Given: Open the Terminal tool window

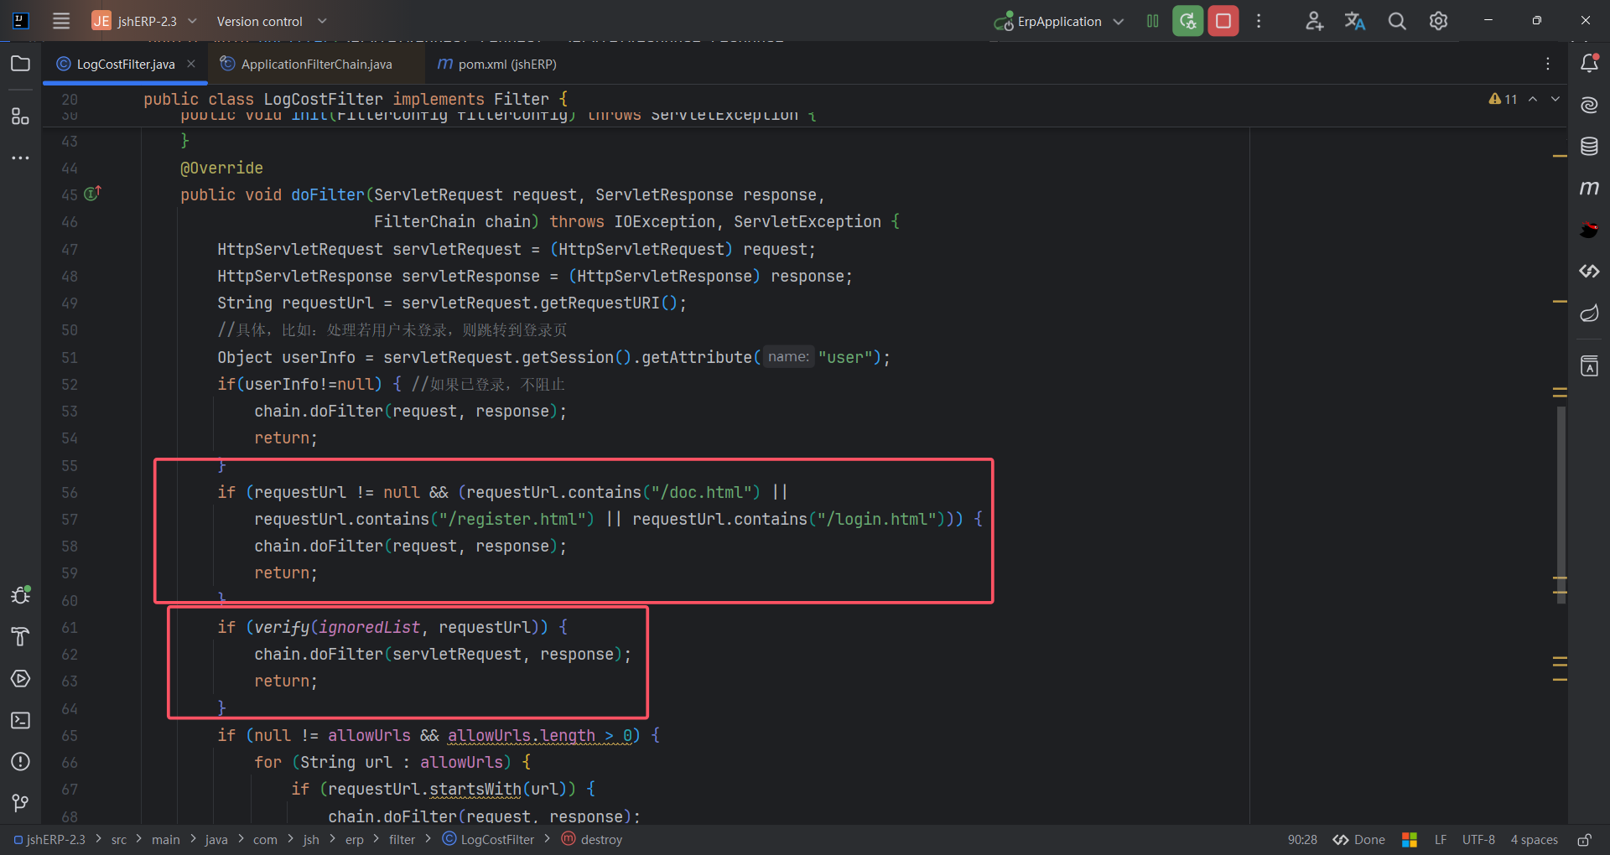Looking at the screenshot, I should tap(20, 720).
